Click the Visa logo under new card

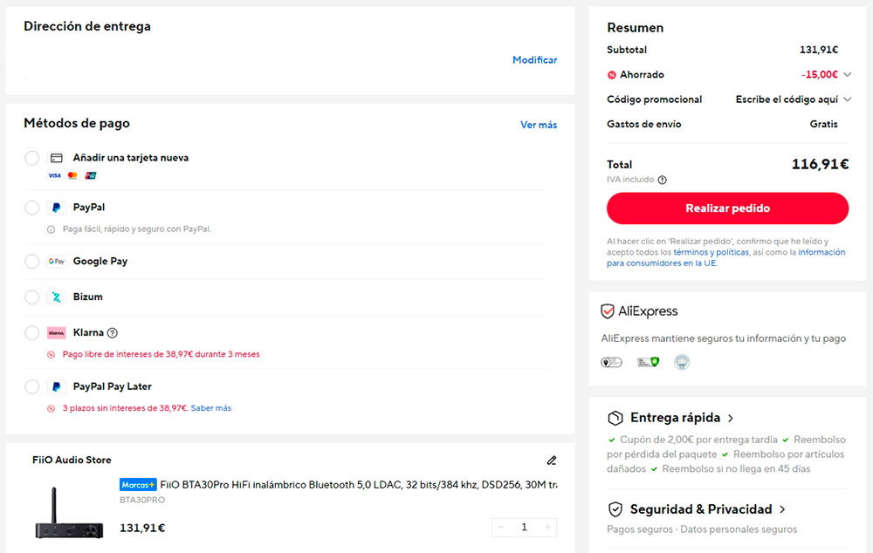tap(54, 176)
